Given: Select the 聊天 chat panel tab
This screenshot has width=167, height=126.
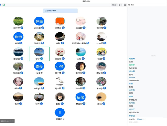Looking at the screenshot, I should pyautogui.click(x=131, y=5).
